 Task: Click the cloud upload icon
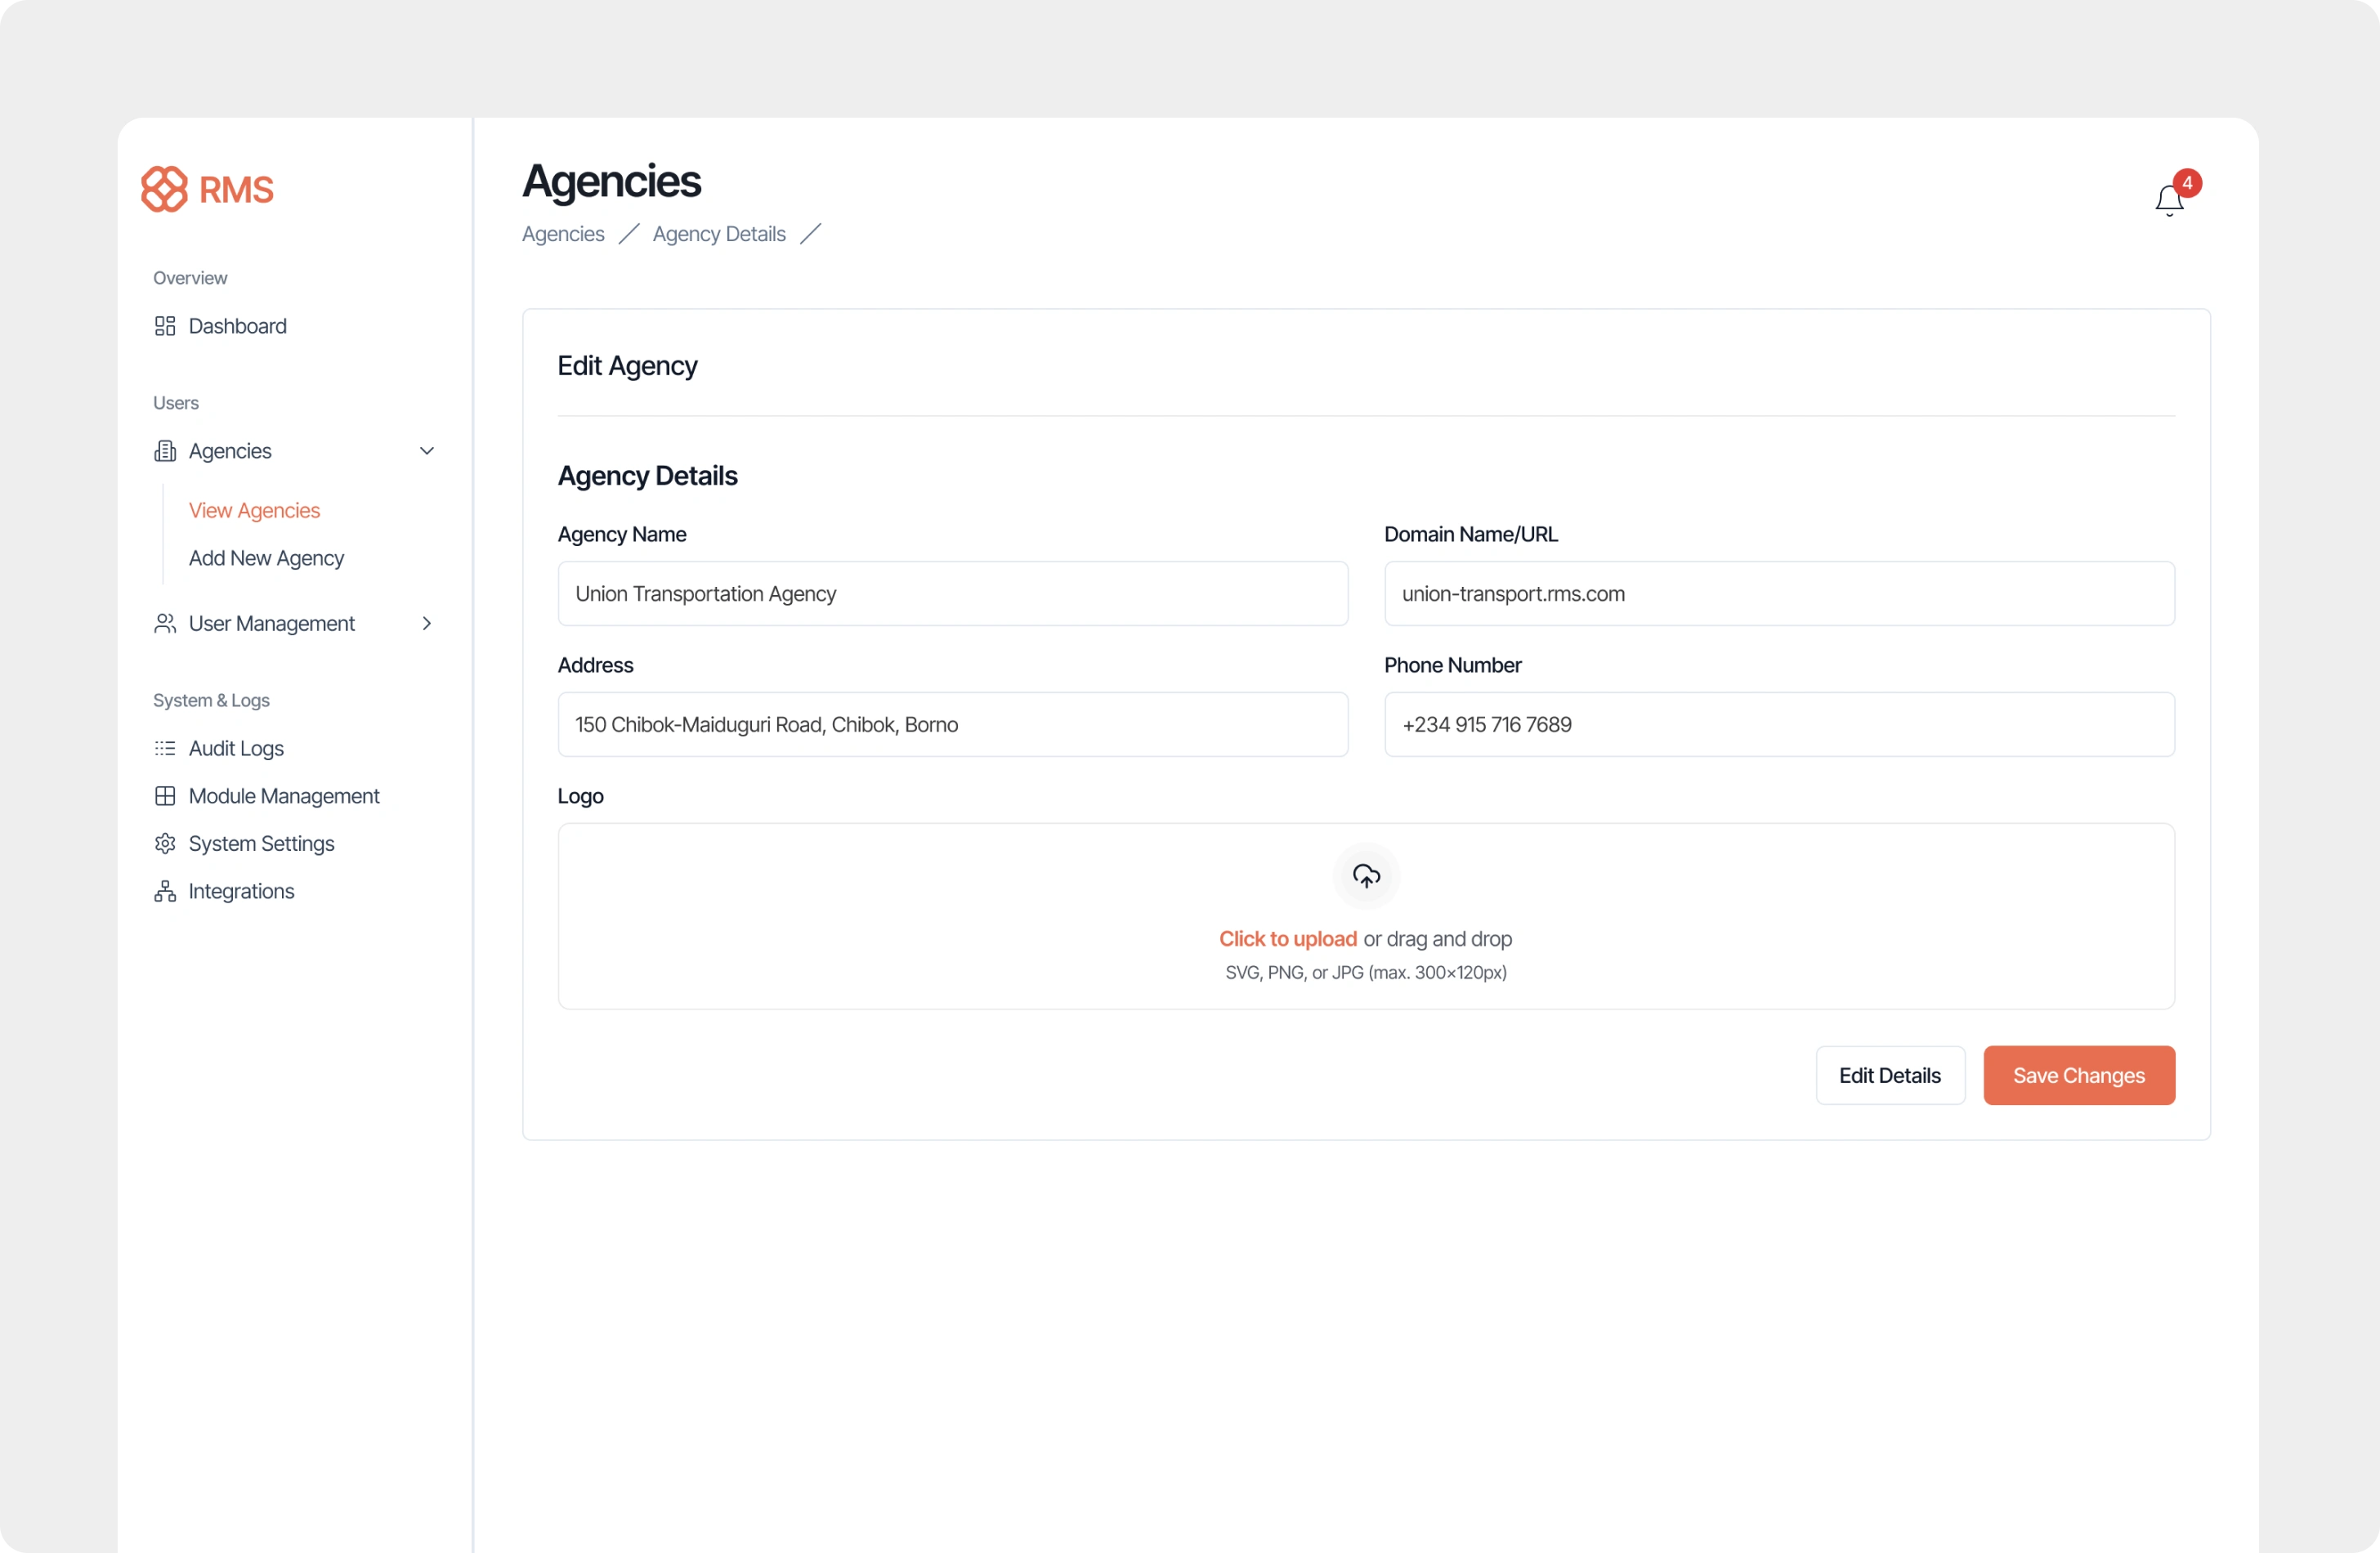[x=1366, y=876]
